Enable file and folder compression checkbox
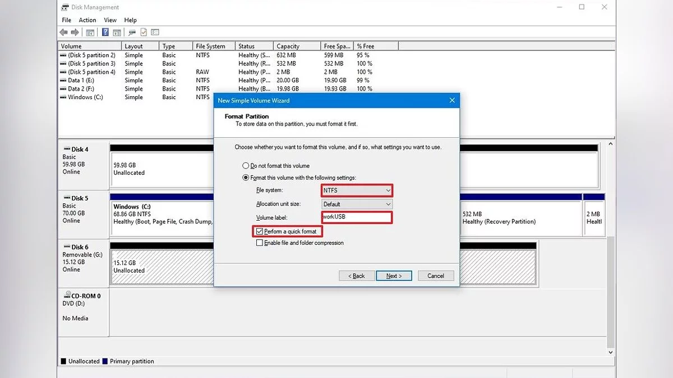The width and height of the screenshot is (673, 378). tap(259, 243)
